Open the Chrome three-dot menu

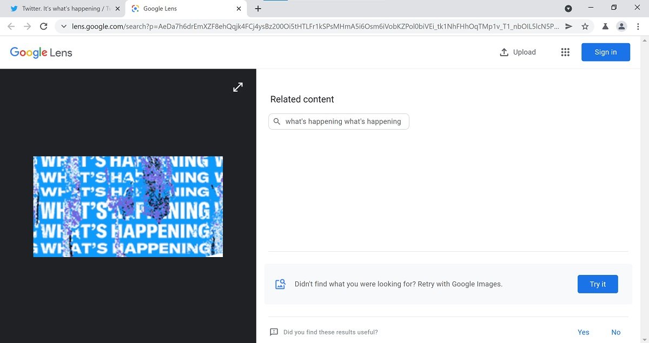pyautogui.click(x=638, y=26)
